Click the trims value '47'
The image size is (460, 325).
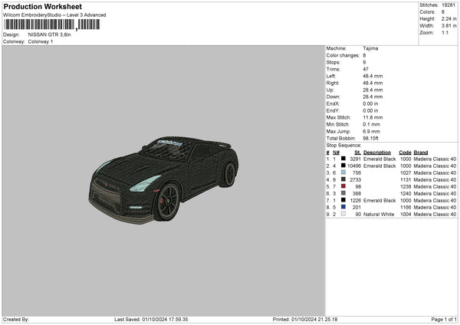[x=366, y=69]
